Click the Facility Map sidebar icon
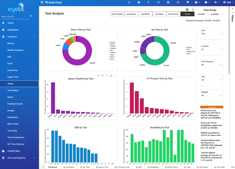The height and width of the screenshot is (169, 235). 3,151
